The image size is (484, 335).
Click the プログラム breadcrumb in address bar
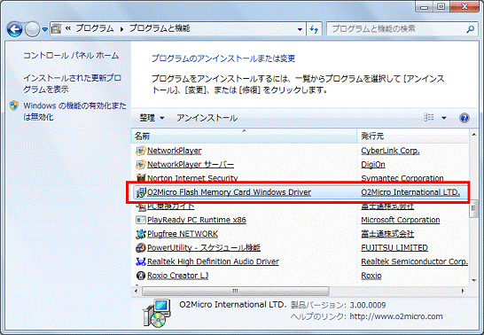tap(95, 28)
